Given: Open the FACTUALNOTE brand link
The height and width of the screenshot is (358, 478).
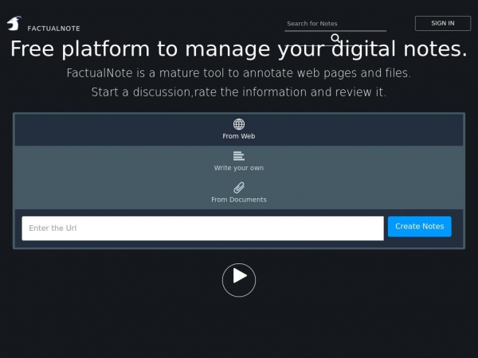Looking at the screenshot, I should coord(53,29).
